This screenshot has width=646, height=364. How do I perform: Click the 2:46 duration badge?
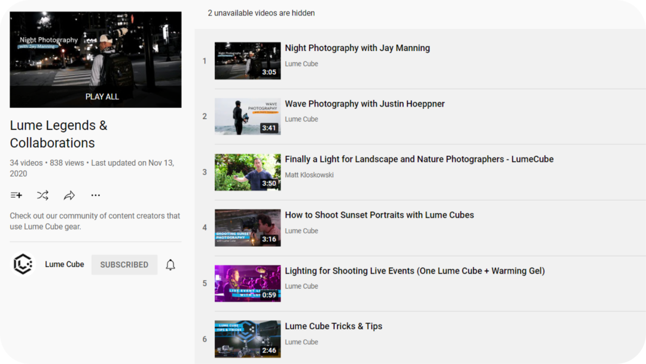(x=269, y=350)
